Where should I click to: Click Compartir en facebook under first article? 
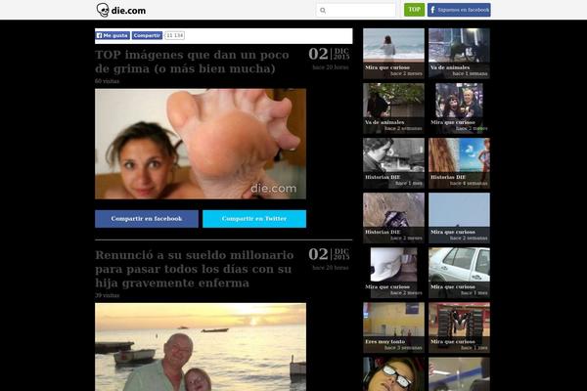pos(147,219)
